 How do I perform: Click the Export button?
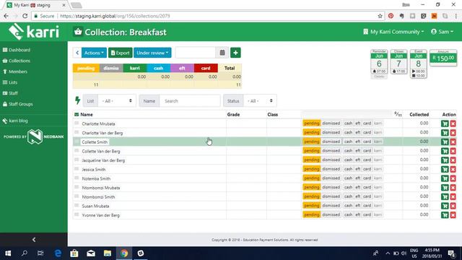[121, 53]
